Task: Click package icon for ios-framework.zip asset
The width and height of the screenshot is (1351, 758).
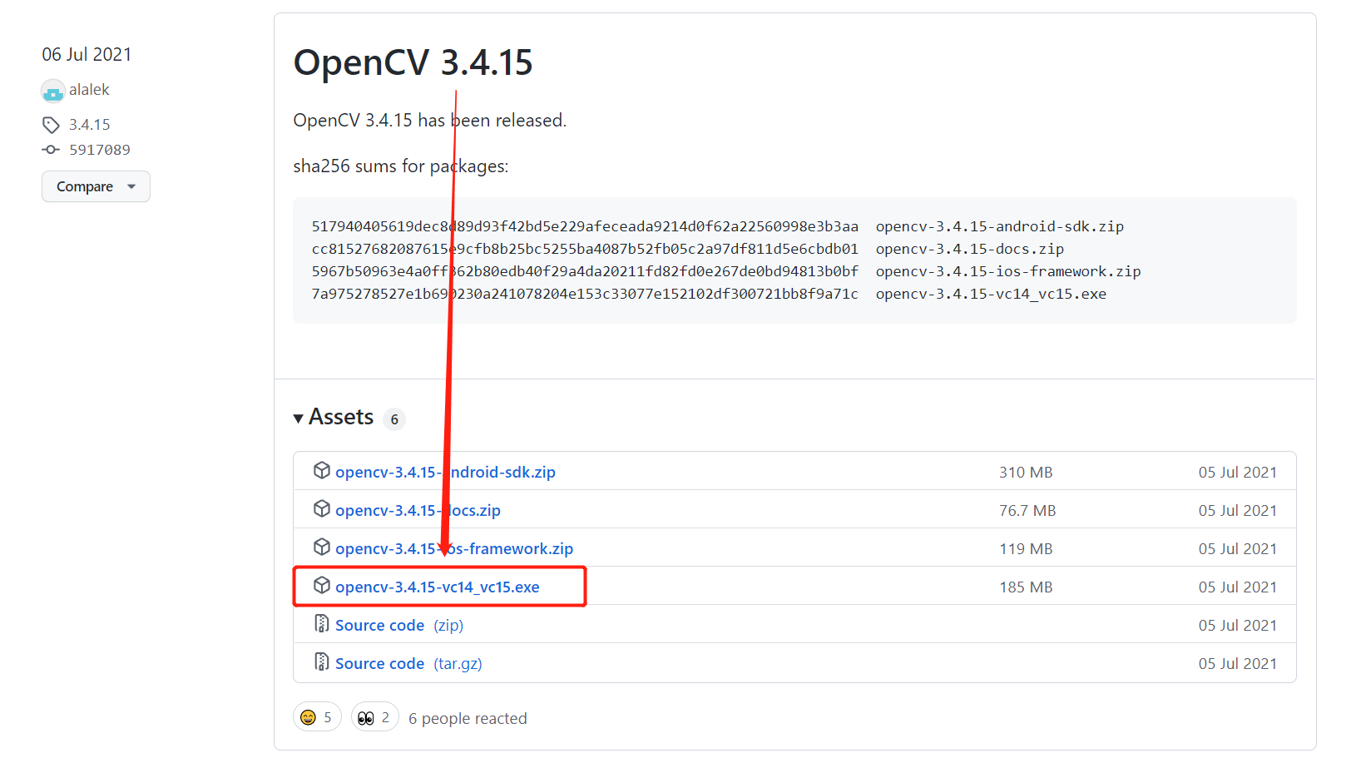Action: tap(322, 547)
